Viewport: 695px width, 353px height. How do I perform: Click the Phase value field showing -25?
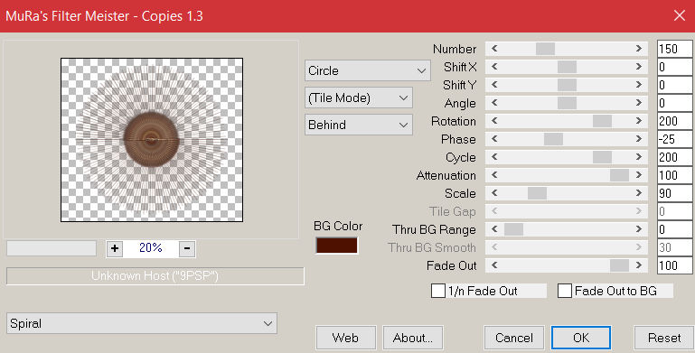pos(674,139)
